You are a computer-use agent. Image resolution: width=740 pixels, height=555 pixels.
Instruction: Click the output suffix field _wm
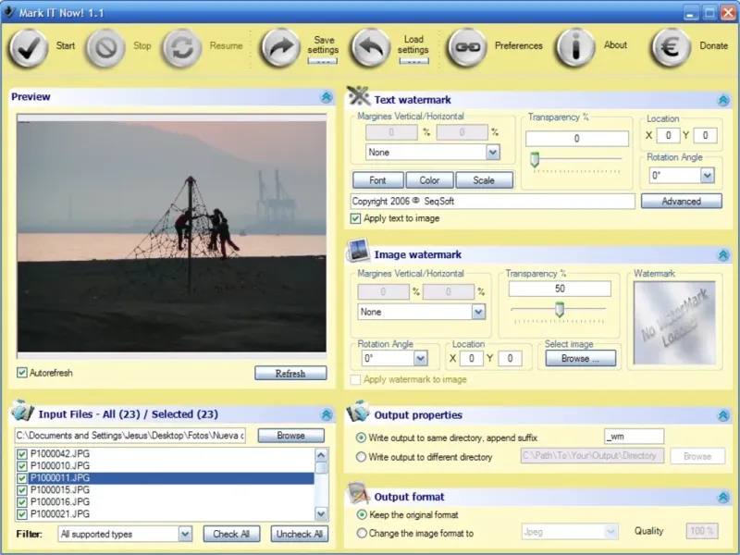(x=634, y=437)
